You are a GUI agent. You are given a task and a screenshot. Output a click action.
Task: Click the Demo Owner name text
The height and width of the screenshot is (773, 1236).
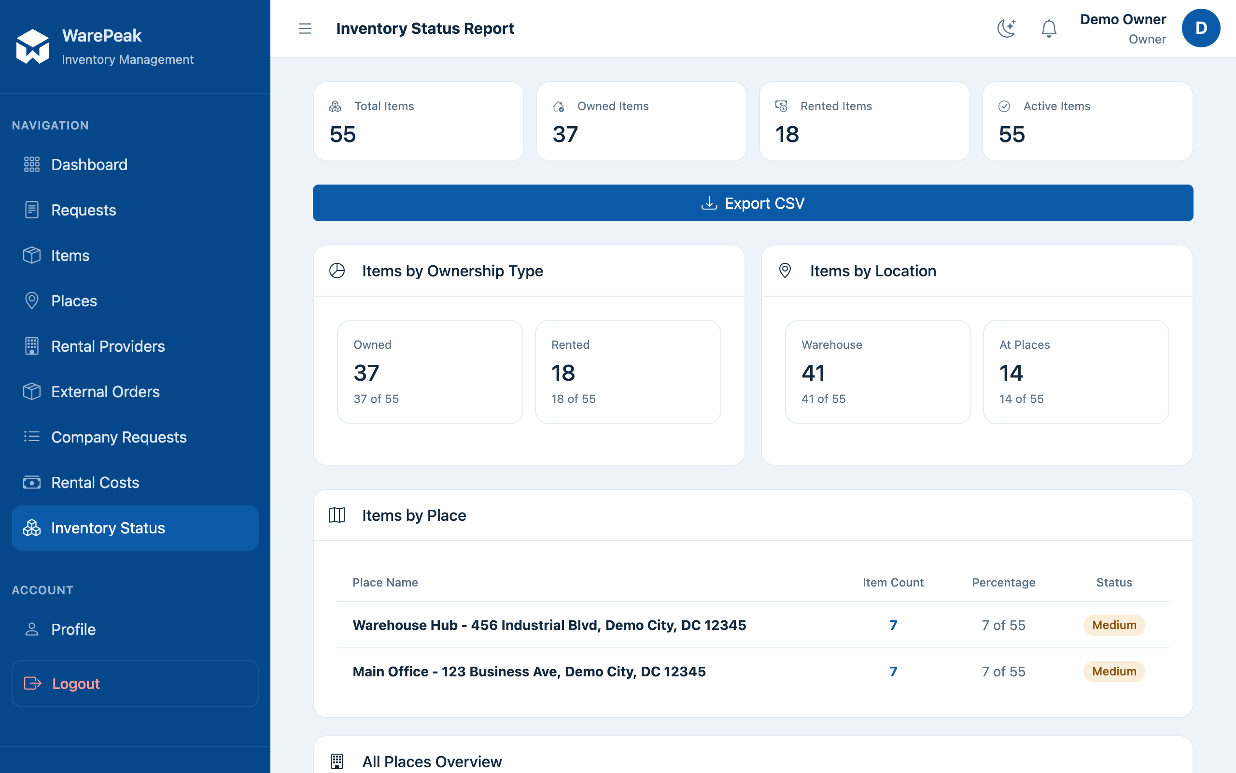pos(1123,19)
